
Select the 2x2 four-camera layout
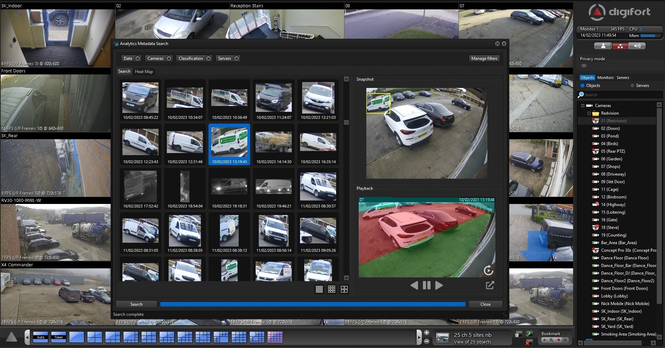tap(95, 337)
